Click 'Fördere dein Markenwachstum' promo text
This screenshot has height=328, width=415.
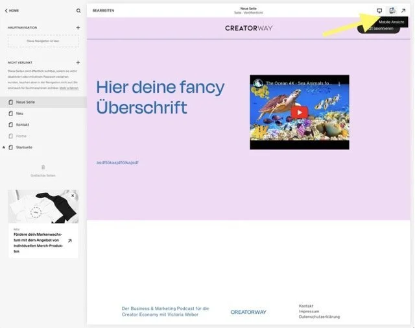click(38, 243)
